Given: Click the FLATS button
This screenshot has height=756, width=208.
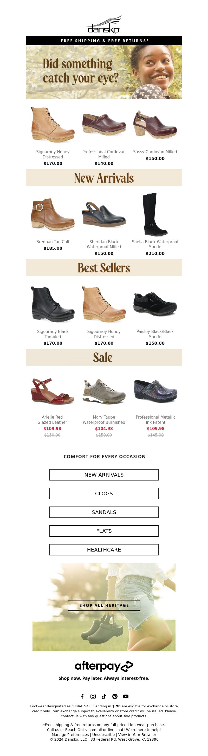Looking at the screenshot, I should [x=104, y=531].
